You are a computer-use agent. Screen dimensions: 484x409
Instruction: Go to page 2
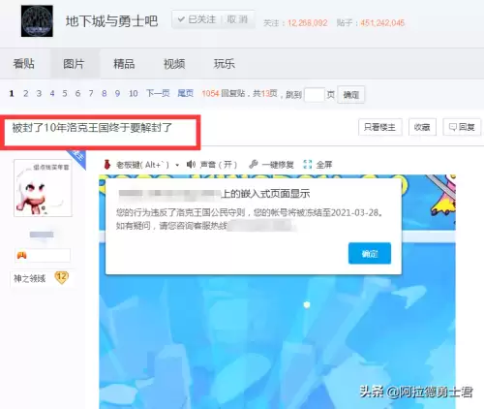coord(25,94)
